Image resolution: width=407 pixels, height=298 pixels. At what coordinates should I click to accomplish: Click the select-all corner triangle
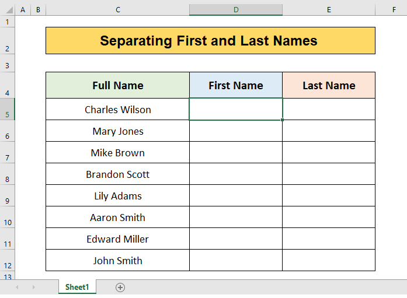tap(7, 10)
